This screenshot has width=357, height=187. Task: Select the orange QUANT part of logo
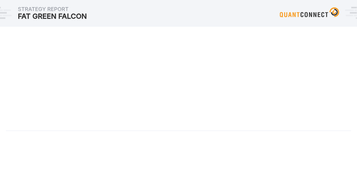(x=290, y=15)
